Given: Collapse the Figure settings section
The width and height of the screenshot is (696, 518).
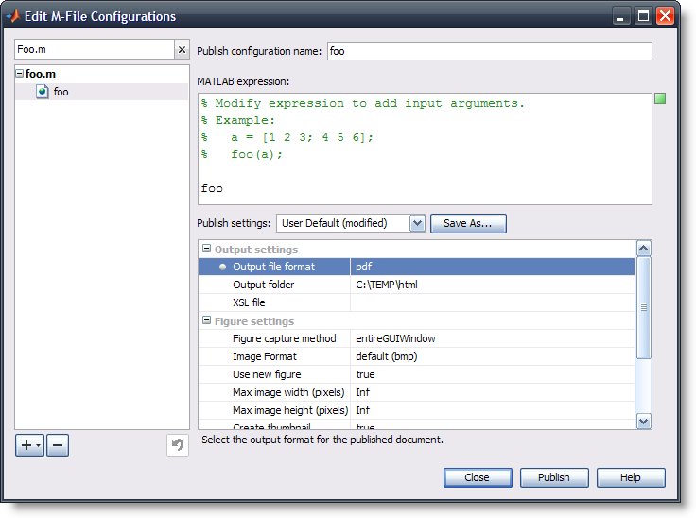Looking at the screenshot, I should coord(206,321).
